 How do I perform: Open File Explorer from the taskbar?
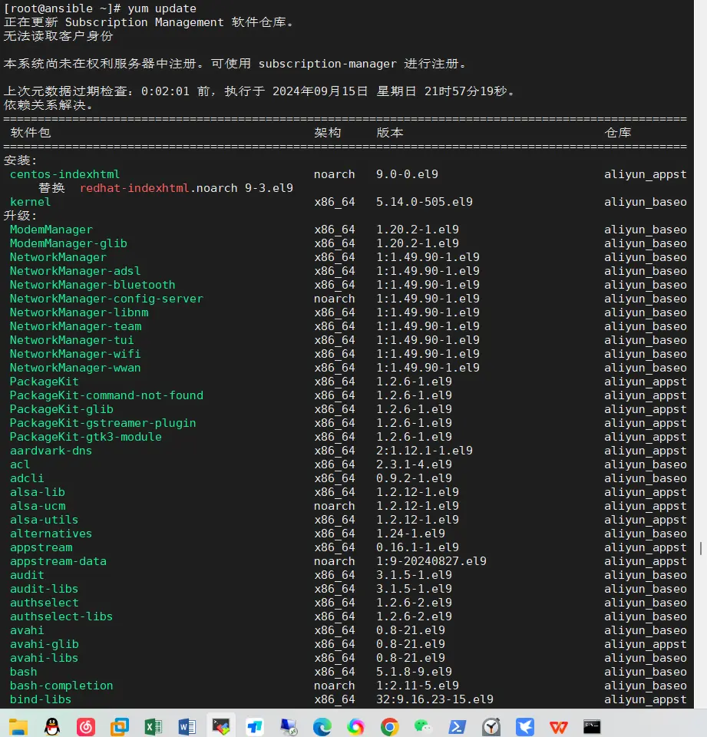18,726
